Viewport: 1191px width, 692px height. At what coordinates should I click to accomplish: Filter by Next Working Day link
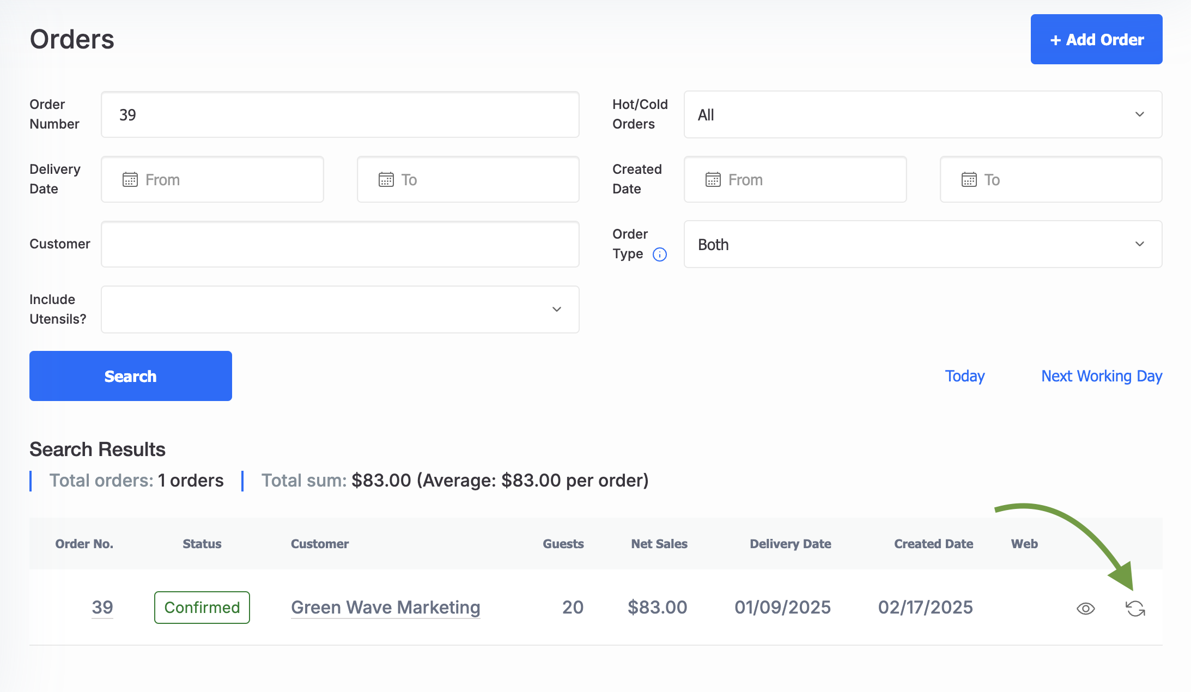[x=1102, y=376]
